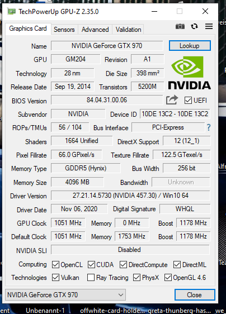Click the GPU Clock row Memory 0 MHz field
This screenshot has width=226, height=314.
132,223
